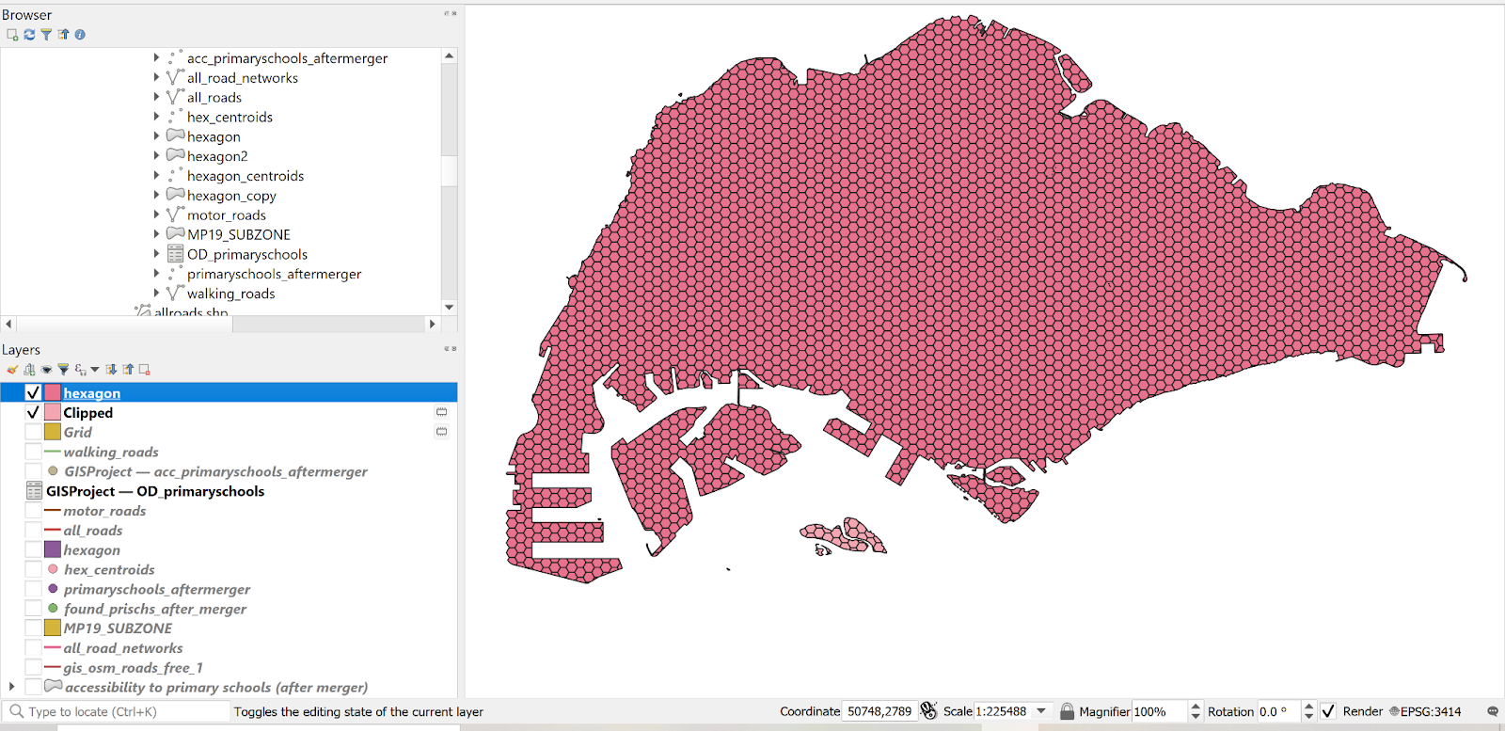Select the walking_roads layer in Layers panel
1505x731 pixels.
pyautogui.click(x=111, y=453)
